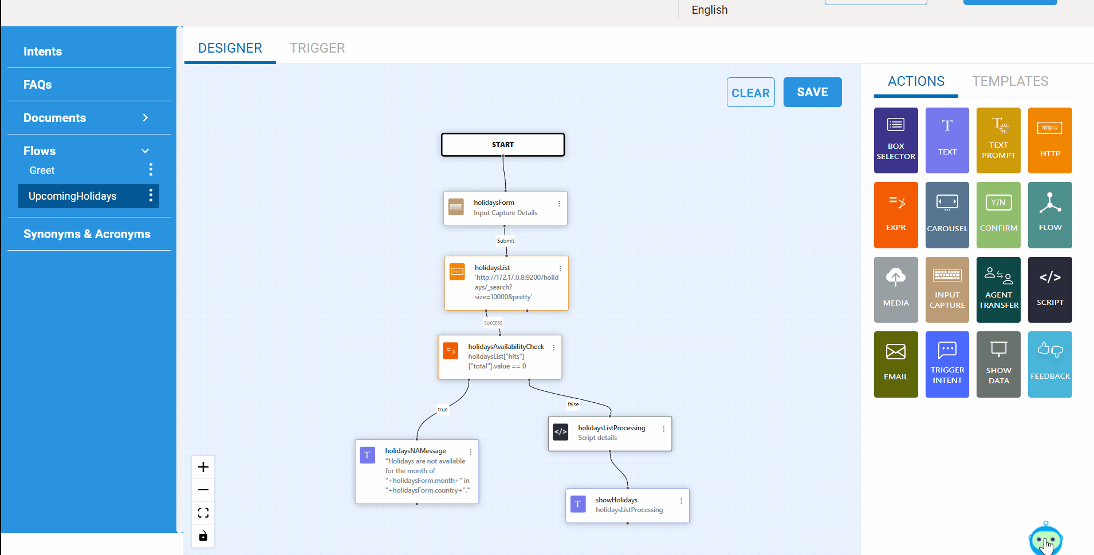Toggle the canvas lock button
The width and height of the screenshot is (1094, 555).
click(x=203, y=536)
